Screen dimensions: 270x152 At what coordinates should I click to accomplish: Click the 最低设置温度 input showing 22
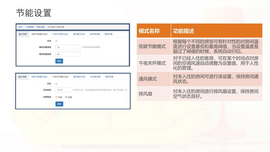pyautogui.click(x=67, y=47)
